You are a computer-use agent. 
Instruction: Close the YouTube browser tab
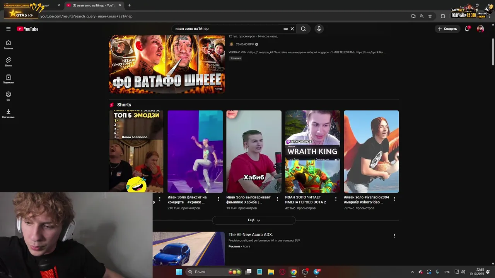click(120, 5)
